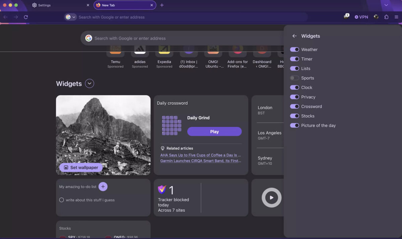
Task: Click the 'Daily crossword' widget heading
Action: [x=172, y=103]
